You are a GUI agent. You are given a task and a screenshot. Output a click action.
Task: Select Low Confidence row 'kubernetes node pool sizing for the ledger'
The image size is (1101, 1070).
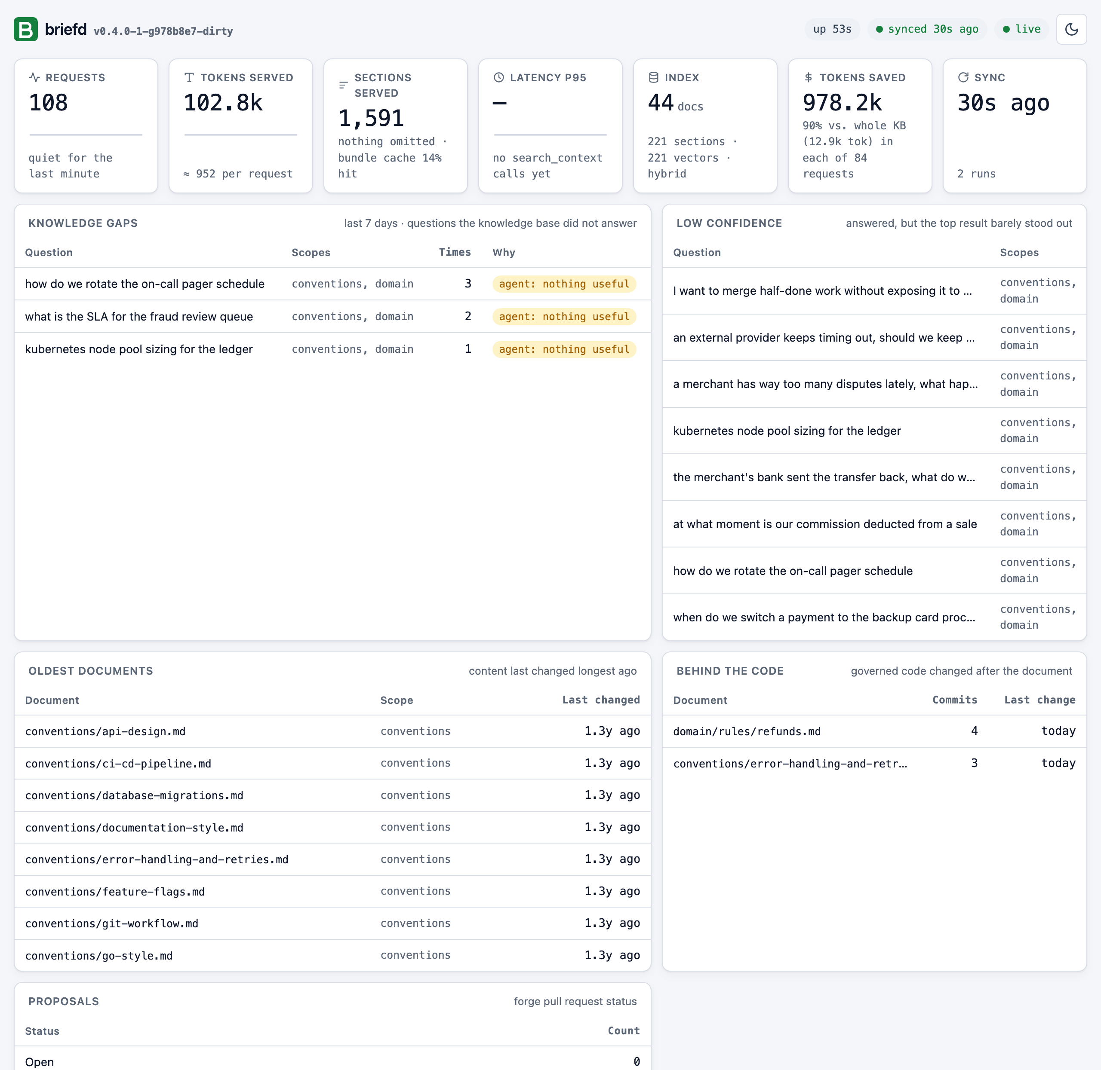click(x=874, y=431)
